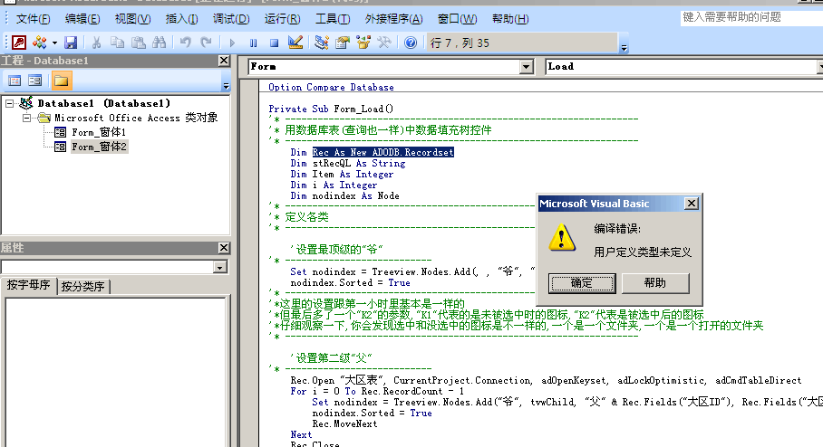
Task: Switch to the 按分类序 tab
Action: tap(83, 287)
